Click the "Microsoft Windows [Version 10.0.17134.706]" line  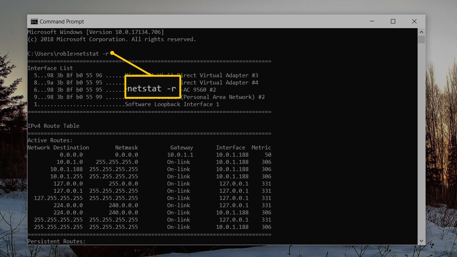tap(96, 32)
